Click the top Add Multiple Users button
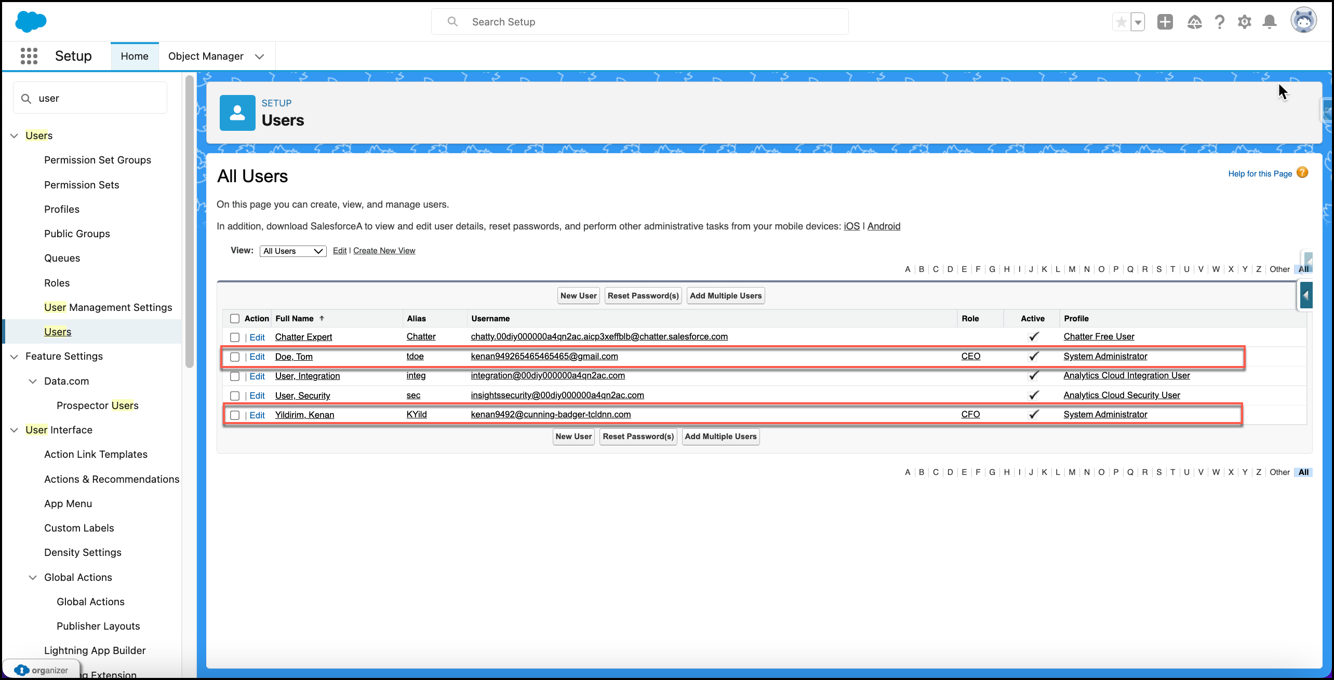Screen dimensions: 1334x680 click(x=726, y=296)
